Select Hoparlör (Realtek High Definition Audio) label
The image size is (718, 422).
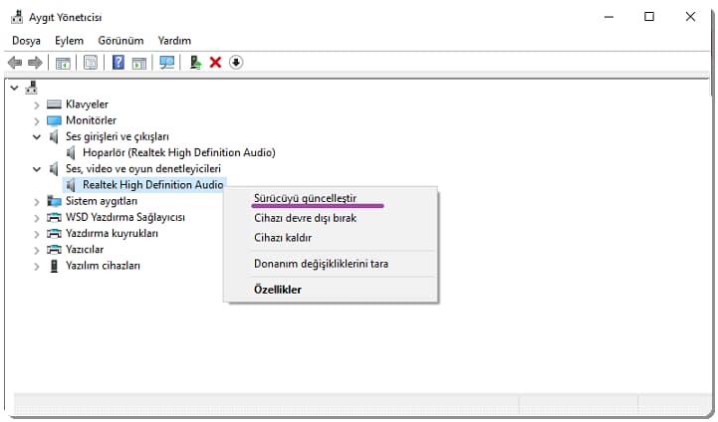pos(179,152)
